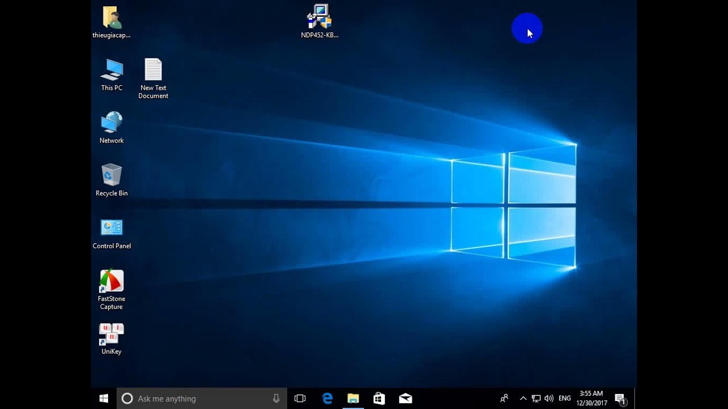Select the Network desktop icon
Image resolution: width=728 pixels, height=409 pixels.
[x=111, y=127]
